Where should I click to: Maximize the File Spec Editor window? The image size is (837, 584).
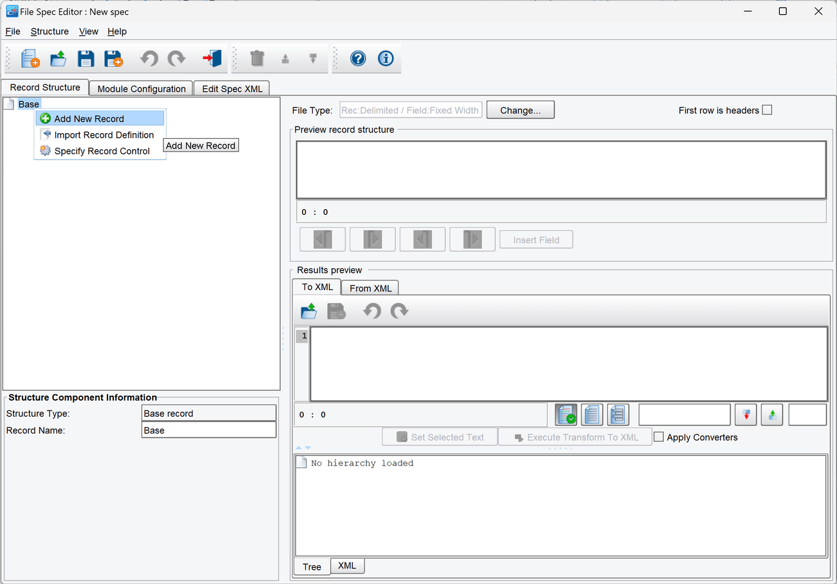pos(782,11)
